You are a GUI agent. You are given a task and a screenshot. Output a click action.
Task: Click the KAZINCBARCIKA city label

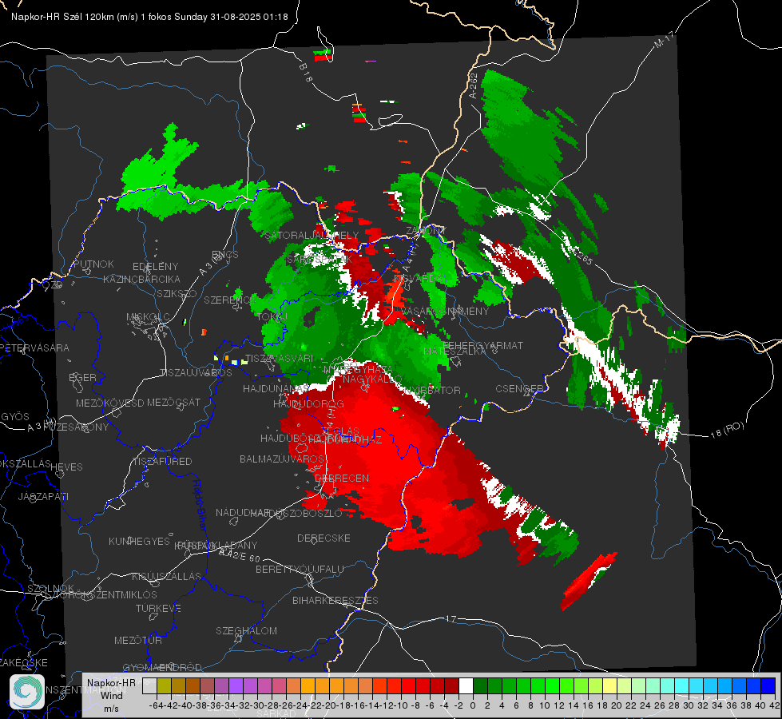[x=141, y=279]
